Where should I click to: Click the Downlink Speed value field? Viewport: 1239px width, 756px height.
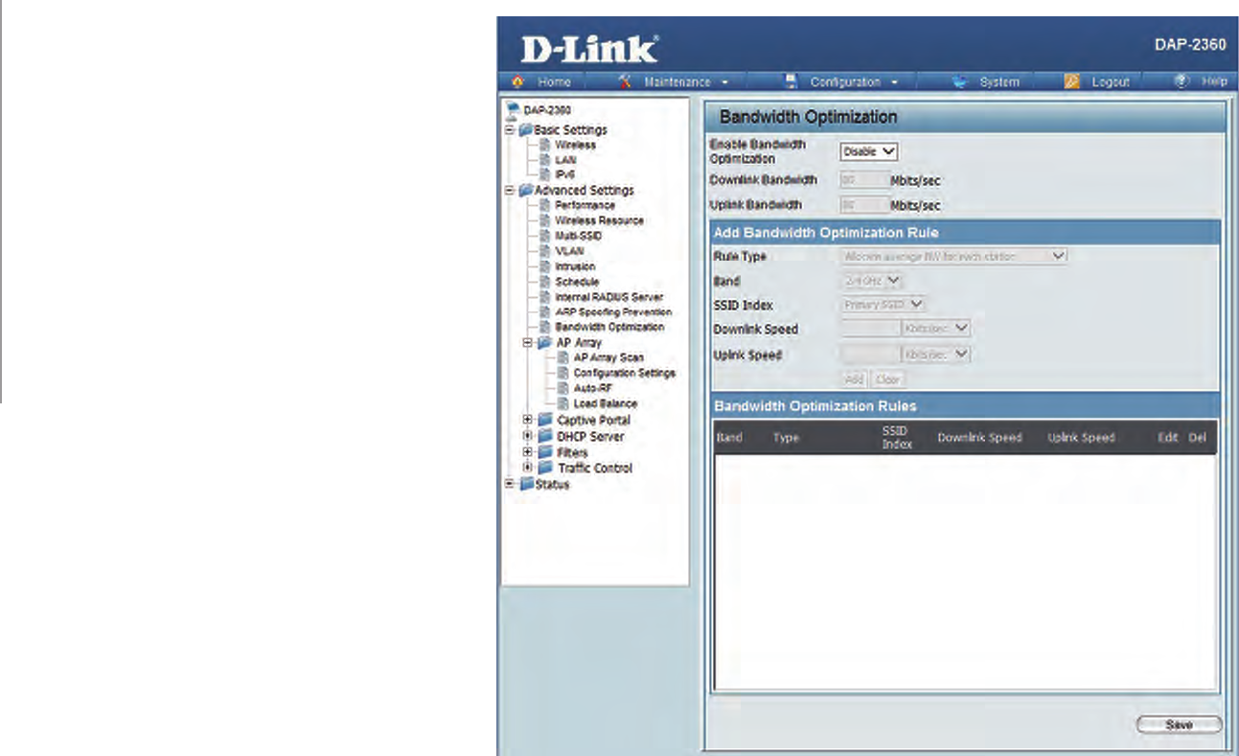(871, 329)
